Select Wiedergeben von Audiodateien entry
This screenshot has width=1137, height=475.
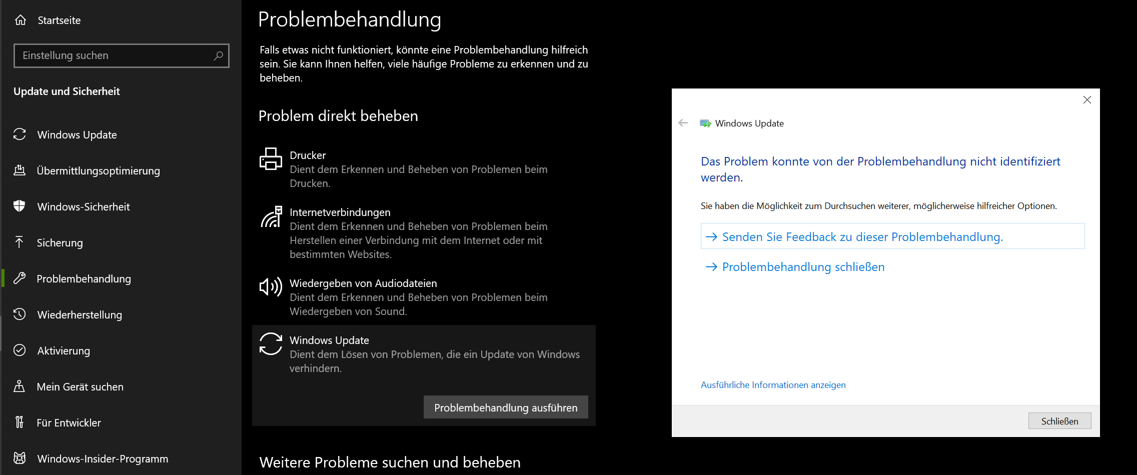[424, 297]
